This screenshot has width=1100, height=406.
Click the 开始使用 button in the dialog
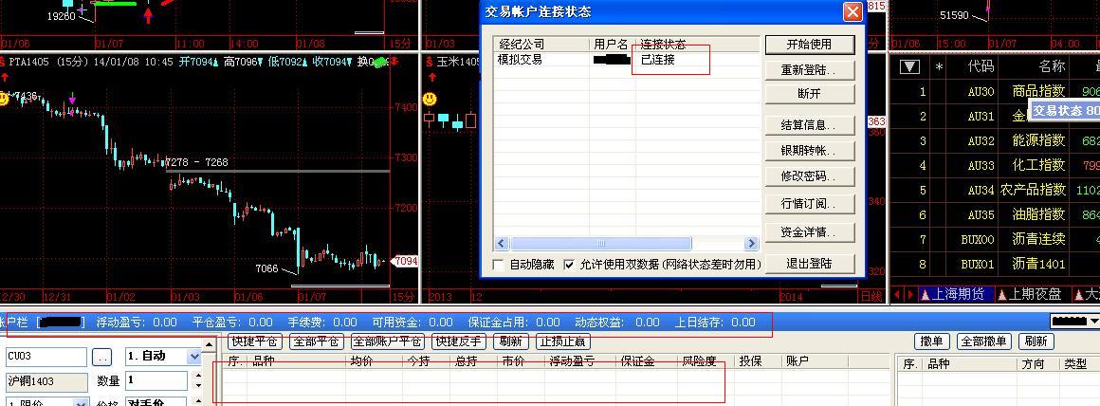tap(810, 45)
